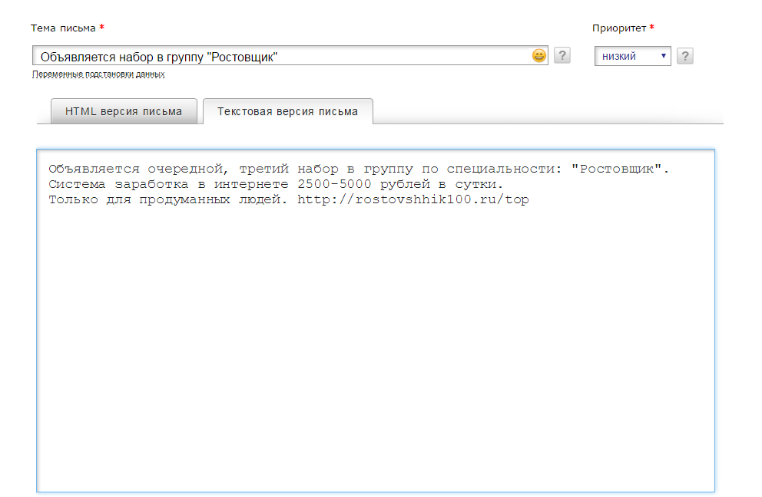The width and height of the screenshot is (762, 497).
Task: Click help icon next to subject field
Action: click(x=562, y=56)
